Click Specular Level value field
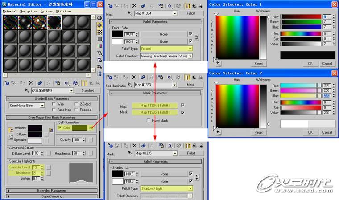Image resolution: width=339 pixels, height=200 pixels. pyautogui.click(x=36, y=167)
